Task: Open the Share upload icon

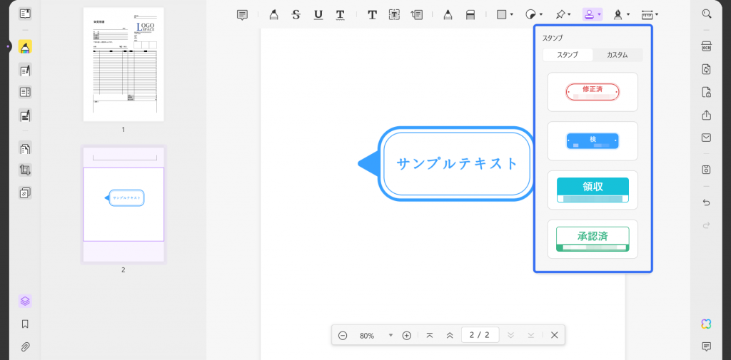Action: click(x=706, y=115)
